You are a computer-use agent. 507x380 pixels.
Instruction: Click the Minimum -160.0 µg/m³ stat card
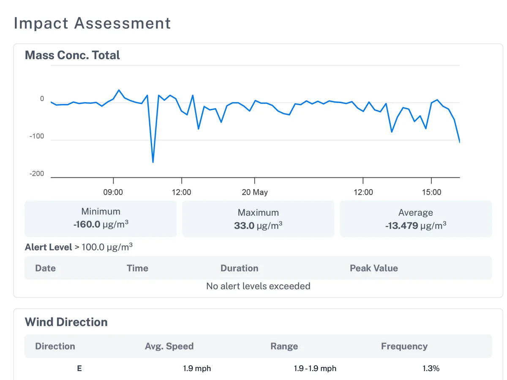pyautogui.click(x=101, y=218)
